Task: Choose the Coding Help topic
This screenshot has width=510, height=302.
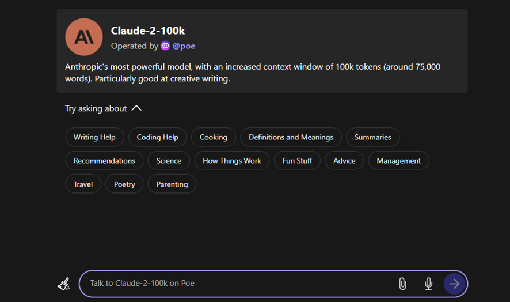Action: click(x=157, y=137)
